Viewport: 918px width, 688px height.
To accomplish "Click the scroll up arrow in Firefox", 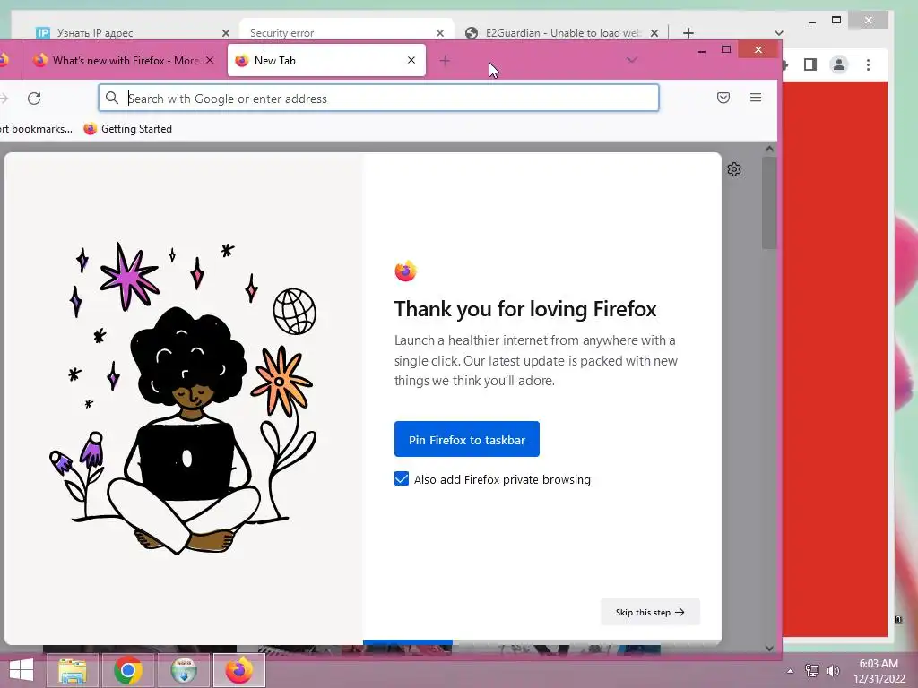I will (x=769, y=150).
